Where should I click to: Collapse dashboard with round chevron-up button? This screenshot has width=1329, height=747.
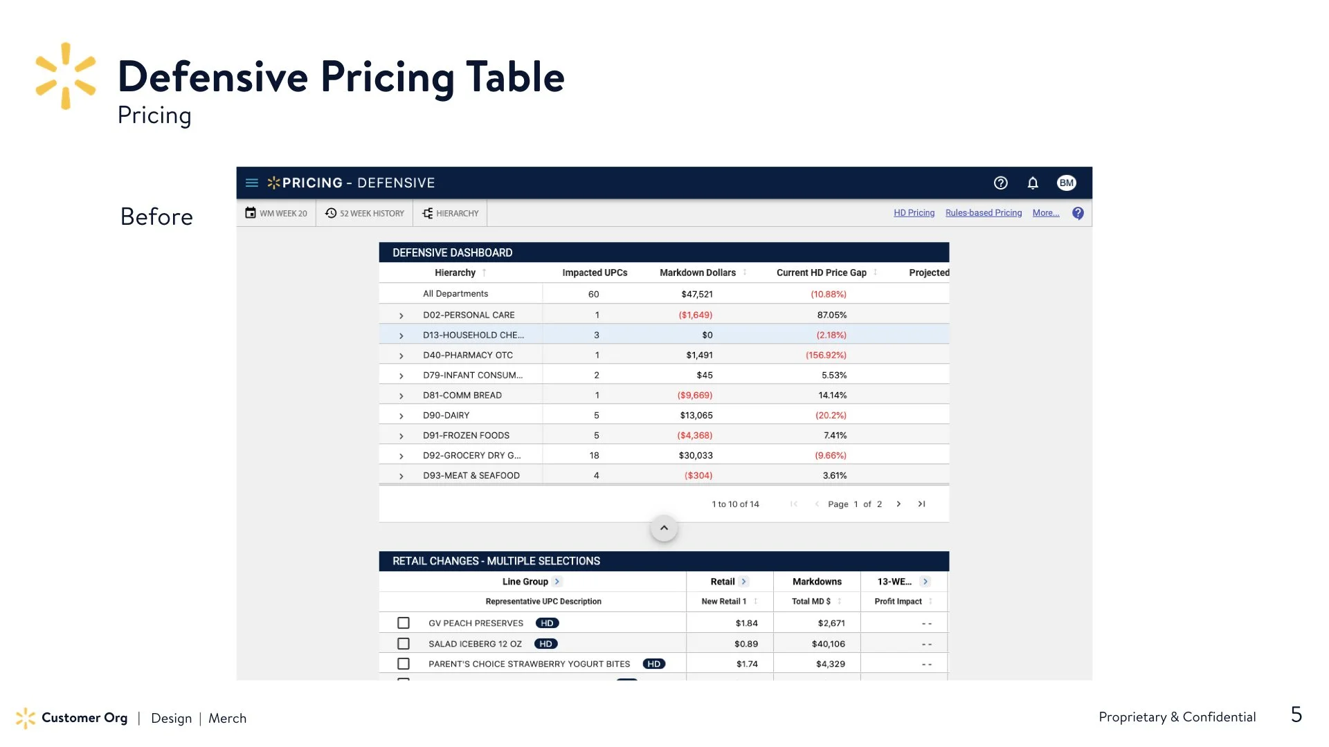pos(664,528)
